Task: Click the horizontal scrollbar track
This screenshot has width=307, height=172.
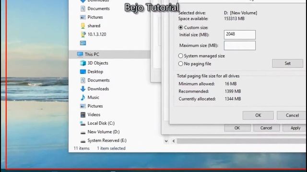Action: click(242, 141)
